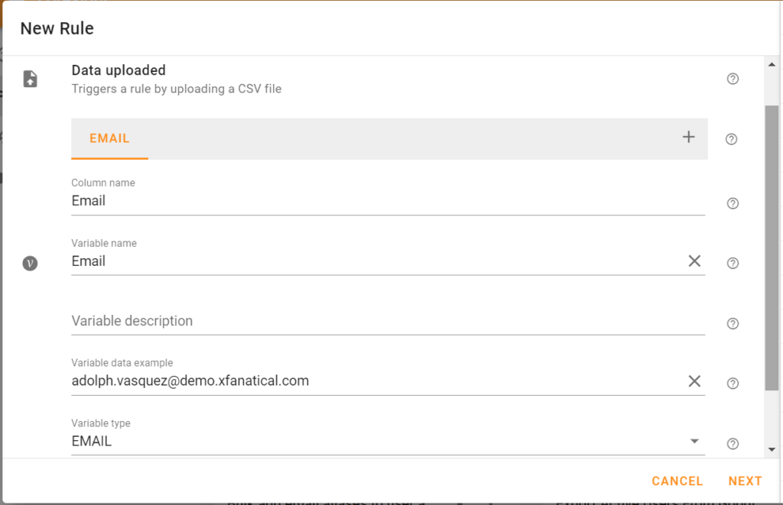Open the Variable type dropdown
The height and width of the screenshot is (505, 783).
tap(694, 441)
